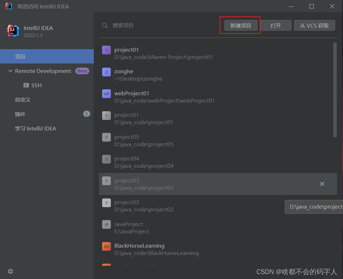Open Remote Development section

[x=43, y=71]
